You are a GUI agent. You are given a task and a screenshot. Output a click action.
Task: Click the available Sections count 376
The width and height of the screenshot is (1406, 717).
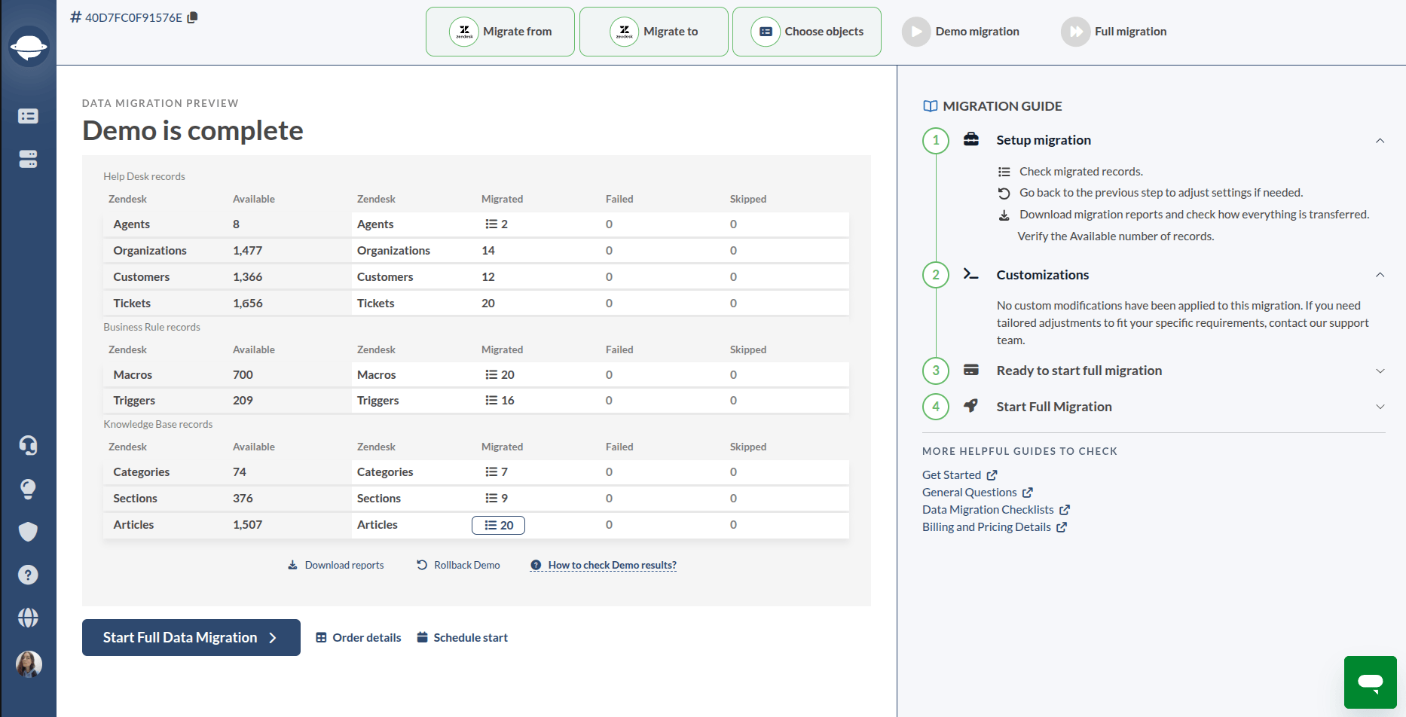point(243,499)
